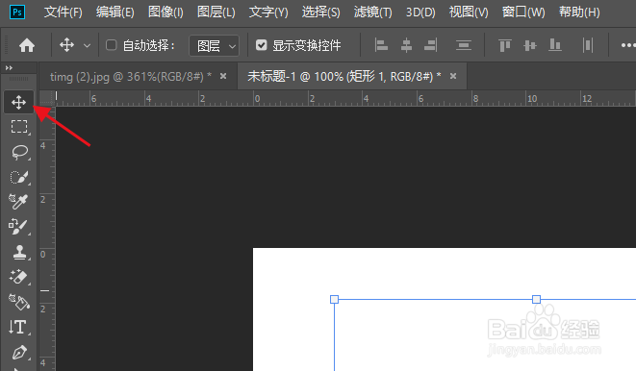Align left edges of layers
The height and width of the screenshot is (371, 636).
[381, 45]
